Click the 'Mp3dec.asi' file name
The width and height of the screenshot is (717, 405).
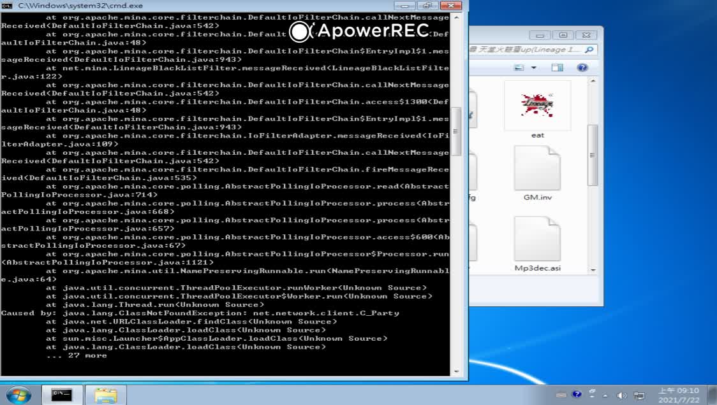(537, 268)
